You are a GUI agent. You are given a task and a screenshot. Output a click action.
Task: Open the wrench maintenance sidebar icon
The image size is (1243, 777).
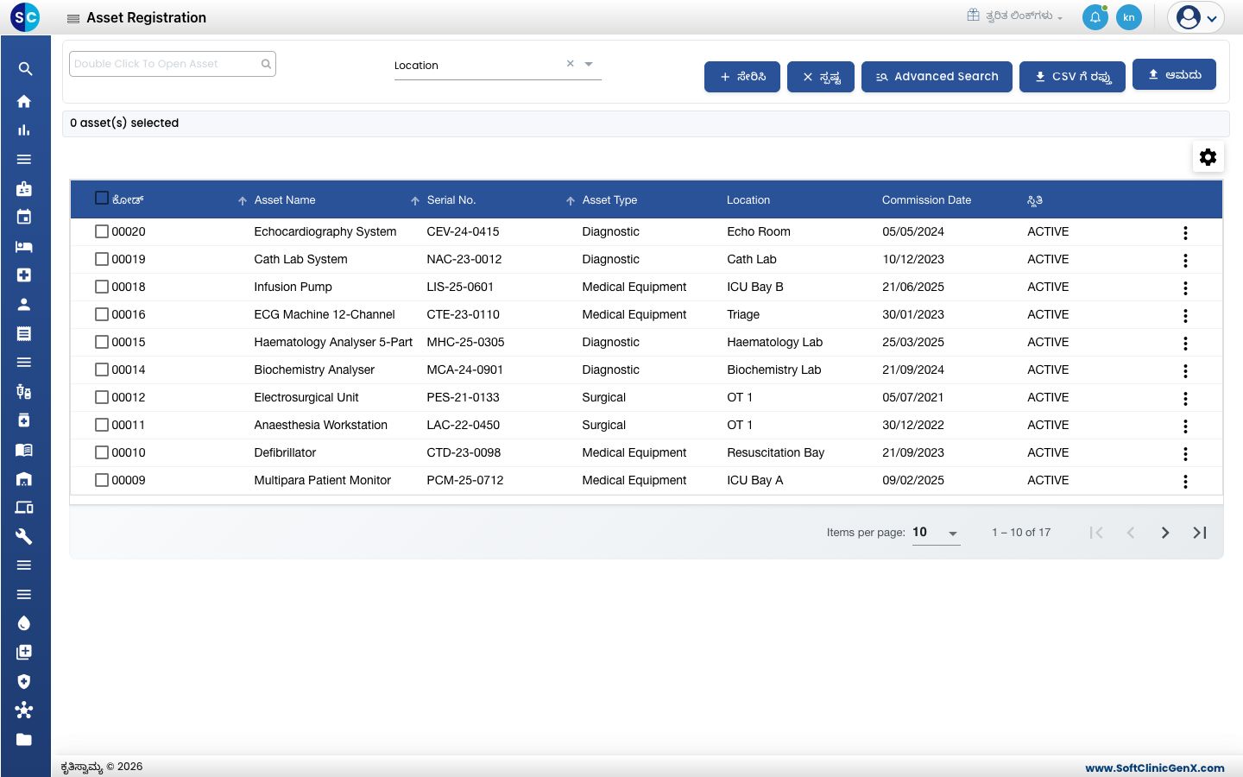pos(24,536)
